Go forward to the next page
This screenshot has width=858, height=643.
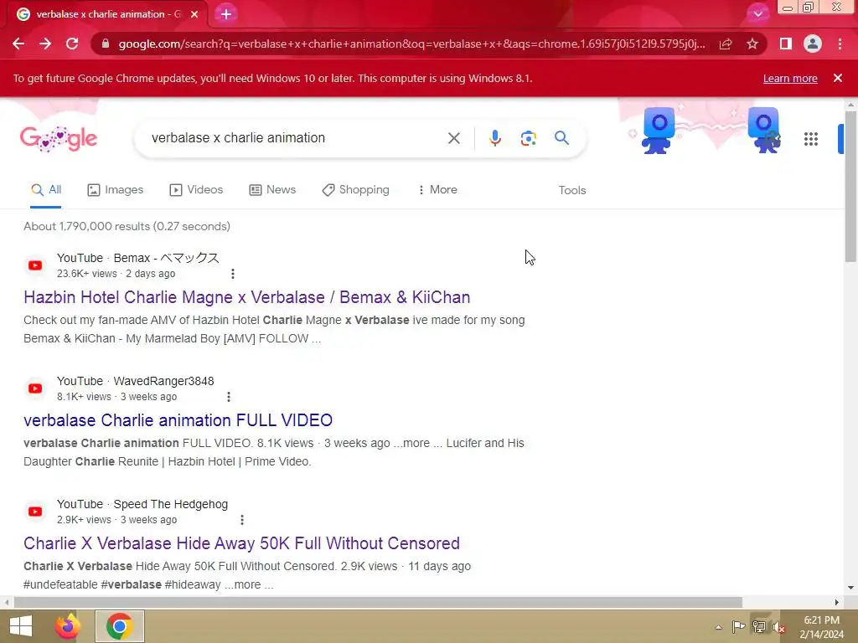(x=45, y=44)
